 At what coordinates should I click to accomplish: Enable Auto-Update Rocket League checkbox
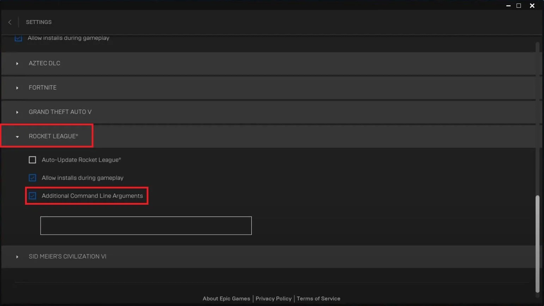tap(32, 160)
